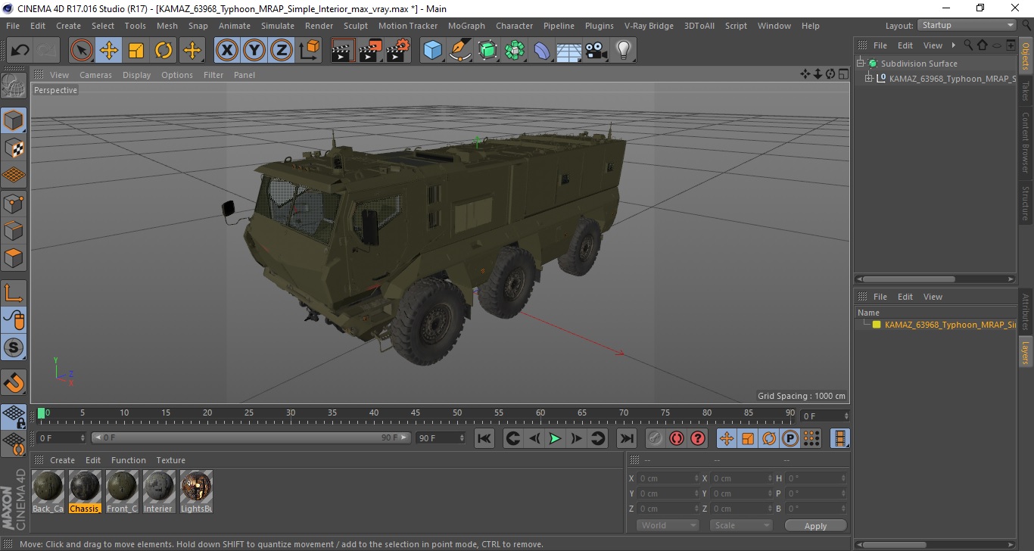This screenshot has width=1034, height=551.
Task: Add a Subdivision Surface generator
Action: pyautogui.click(x=487, y=51)
